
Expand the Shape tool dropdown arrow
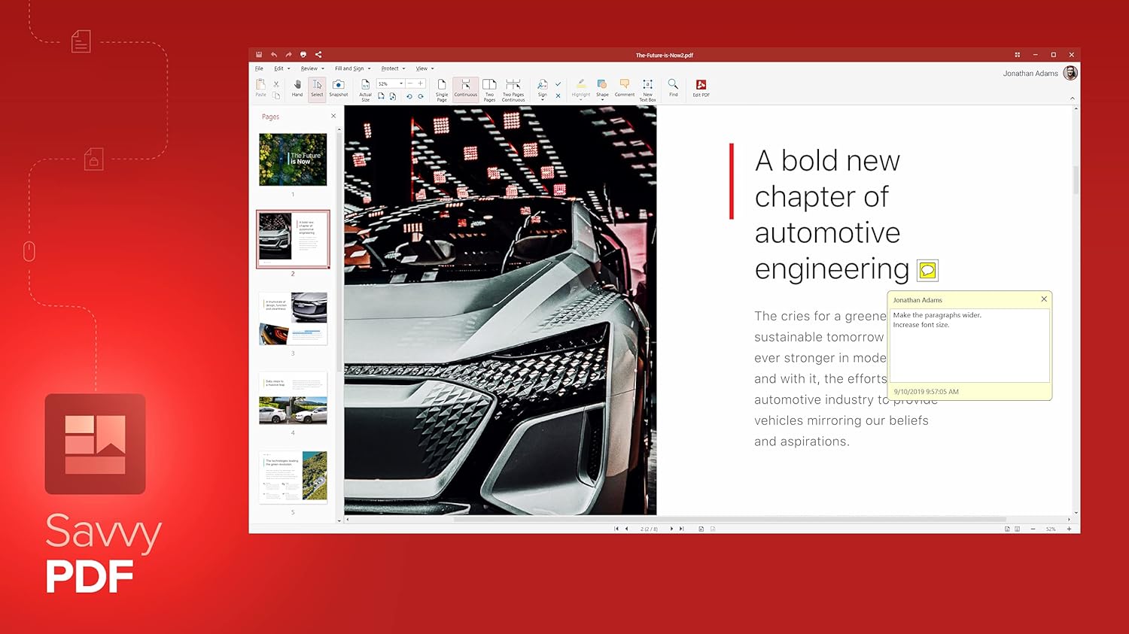602,98
